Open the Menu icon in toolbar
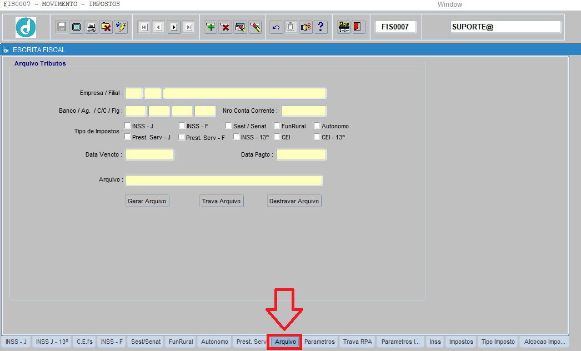 (x=344, y=27)
